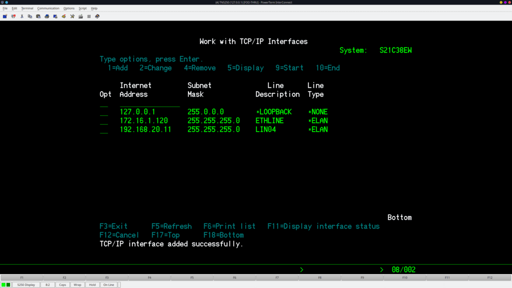Open the Terminal menu

pos(27,8)
